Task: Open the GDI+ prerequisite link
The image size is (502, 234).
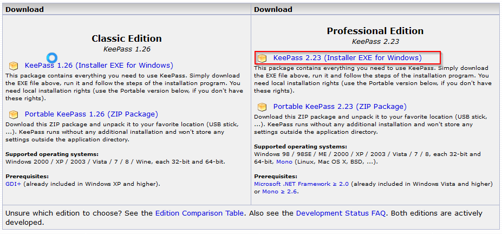Action: click(x=13, y=184)
